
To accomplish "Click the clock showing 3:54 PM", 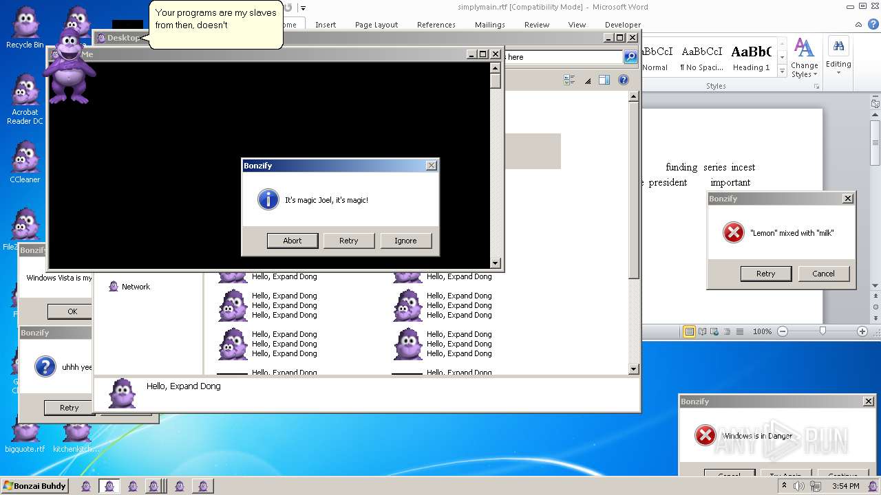I will (x=845, y=486).
